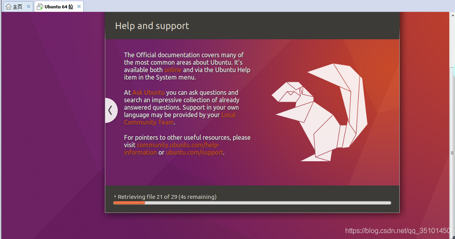Click the 'Help and support' heading
This screenshot has width=455, height=239.
coord(152,26)
